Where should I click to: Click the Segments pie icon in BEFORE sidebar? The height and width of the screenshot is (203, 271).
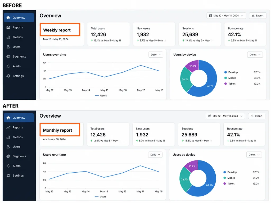[x=8, y=57]
